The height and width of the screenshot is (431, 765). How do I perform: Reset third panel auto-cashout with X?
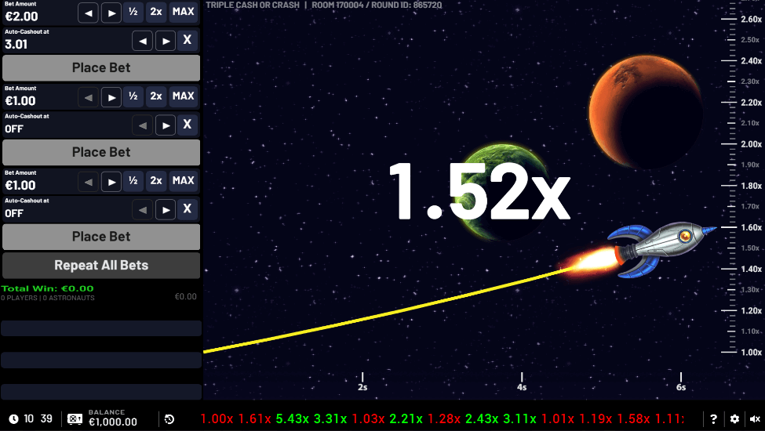click(x=188, y=209)
